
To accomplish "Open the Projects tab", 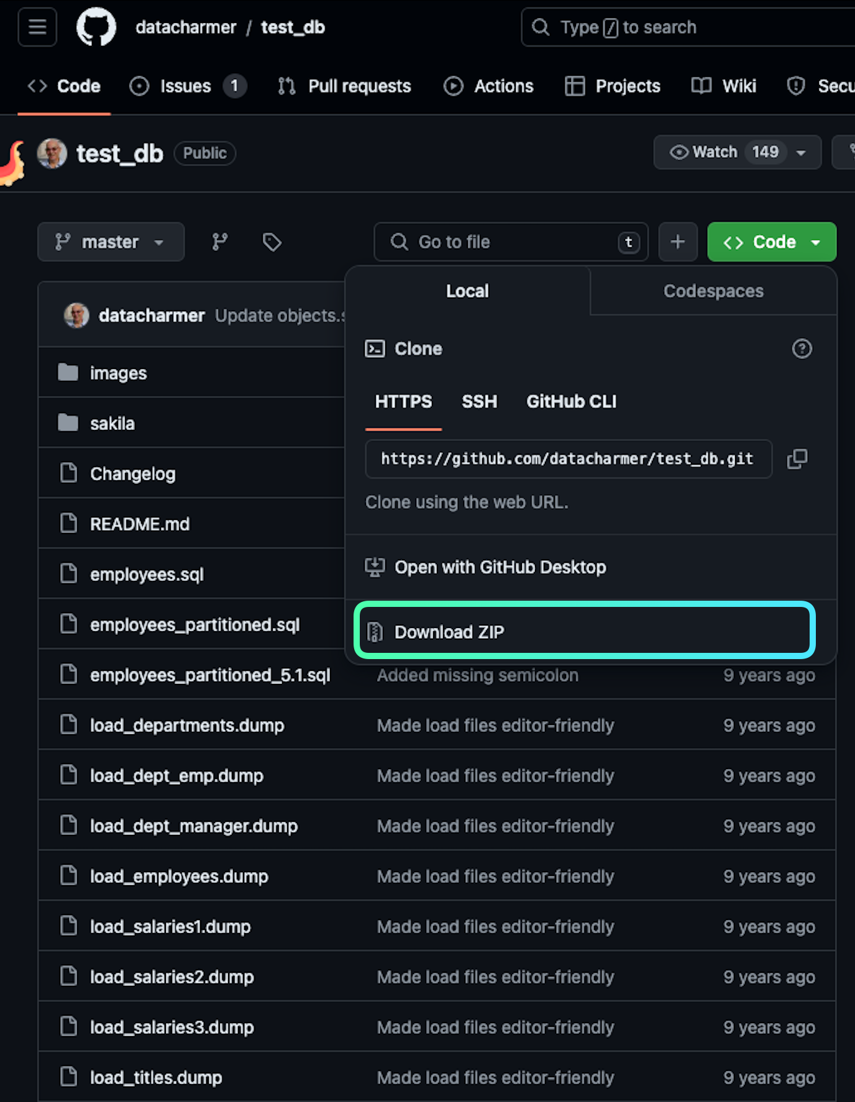I will click(613, 86).
